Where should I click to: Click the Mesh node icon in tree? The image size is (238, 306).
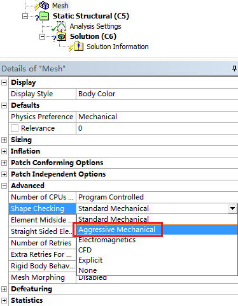click(44, 5)
